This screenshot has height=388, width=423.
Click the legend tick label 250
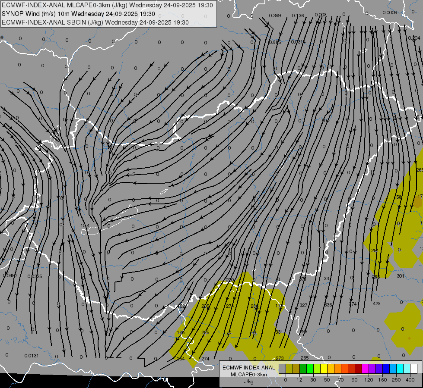coord(396,380)
